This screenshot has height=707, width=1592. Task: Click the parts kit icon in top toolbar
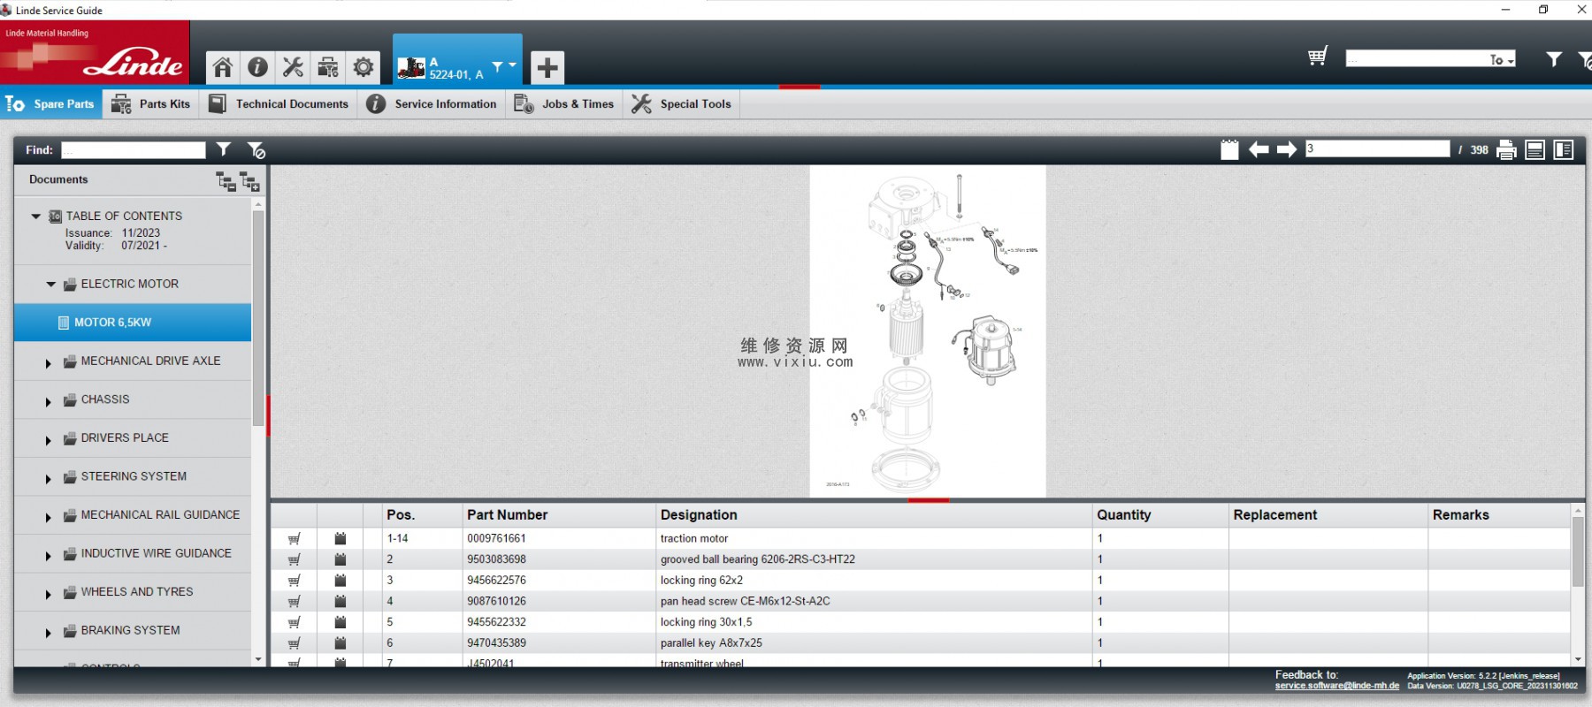click(x=328, y=67)
